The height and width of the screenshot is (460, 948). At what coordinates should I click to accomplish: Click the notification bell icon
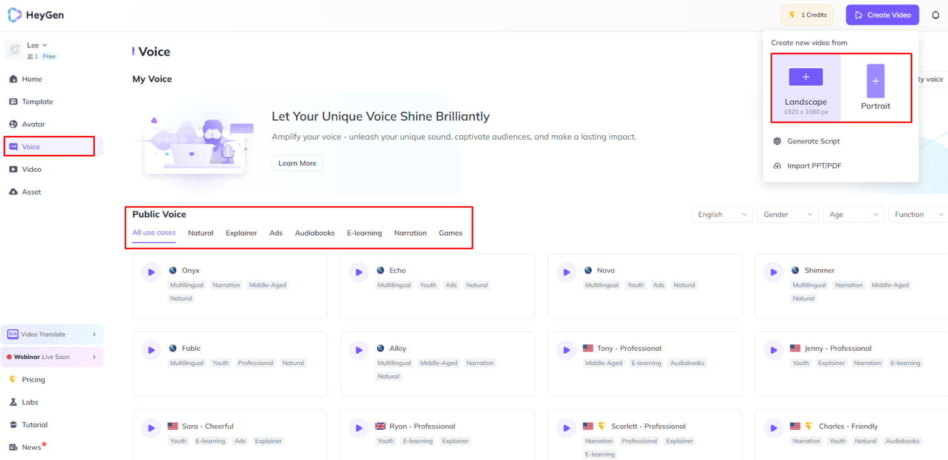click(935, 15)
